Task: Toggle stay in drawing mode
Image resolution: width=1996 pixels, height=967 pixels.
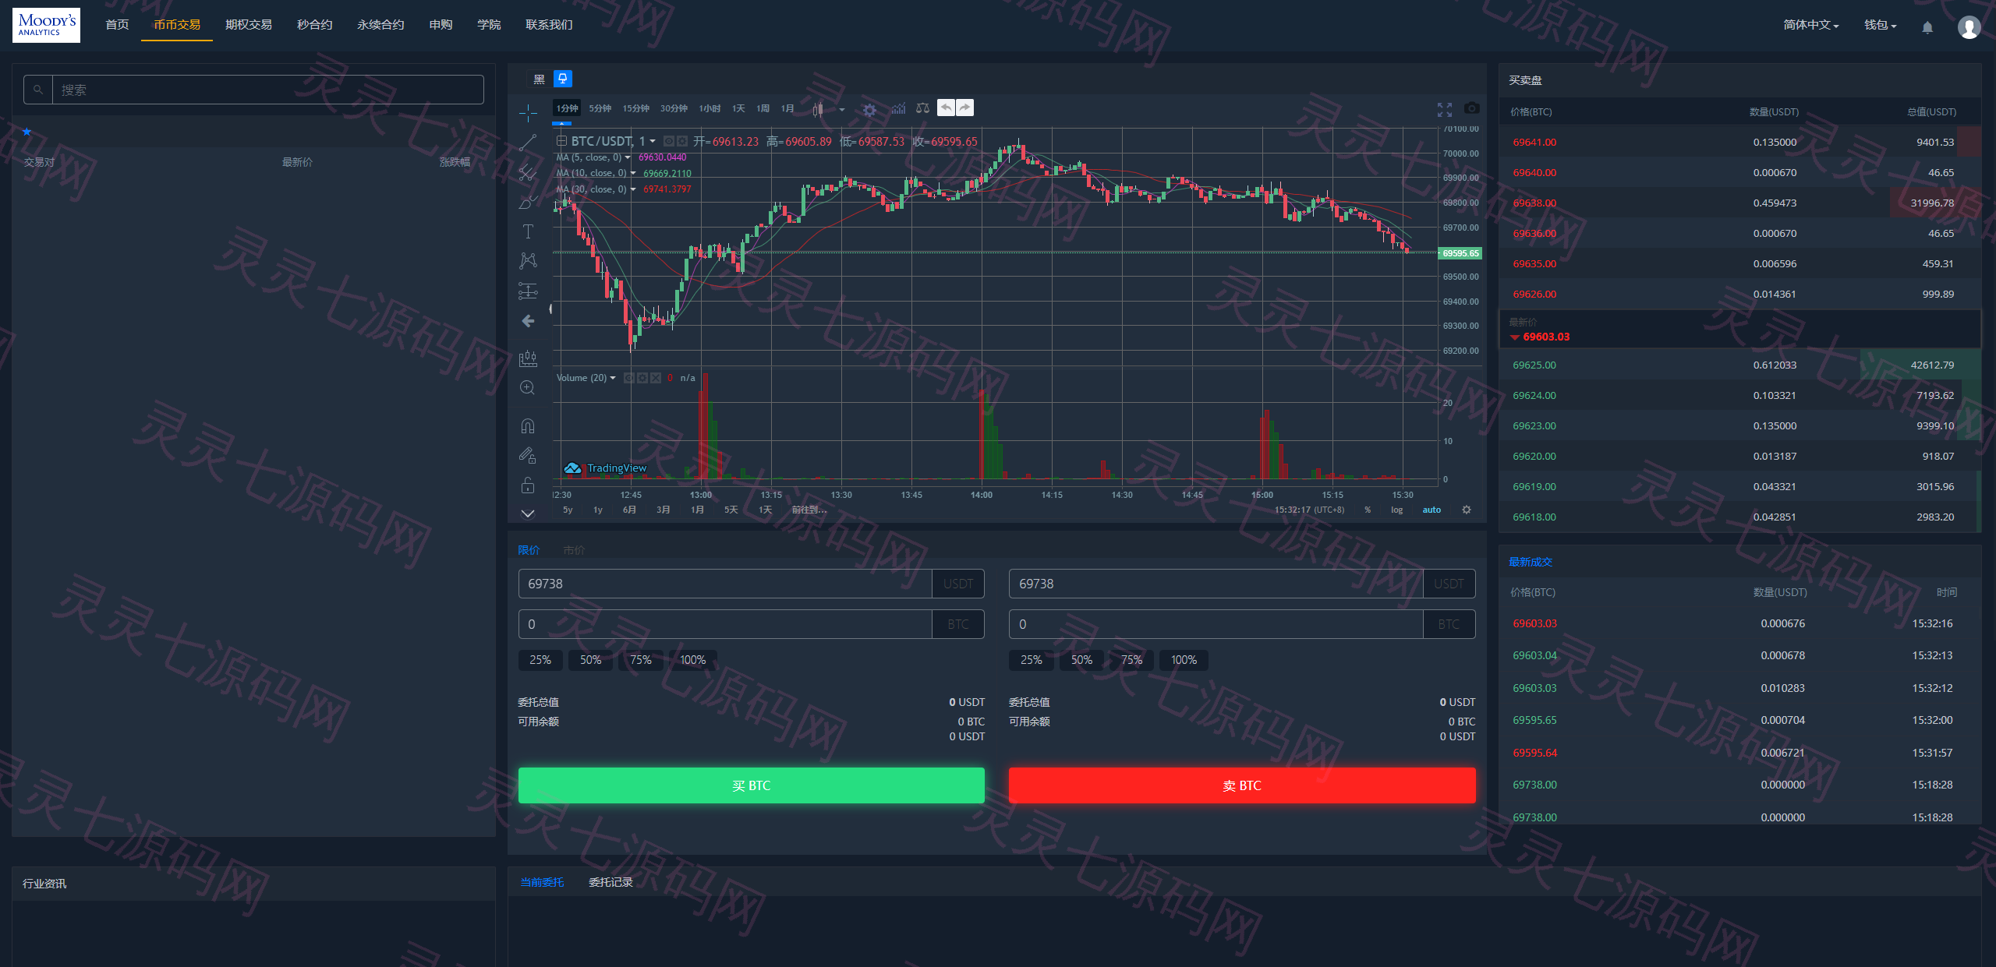Action: [x=528, y=455]
